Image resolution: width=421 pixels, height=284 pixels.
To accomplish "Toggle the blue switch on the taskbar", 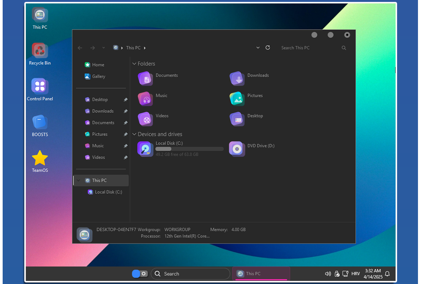I will (140, 274).
